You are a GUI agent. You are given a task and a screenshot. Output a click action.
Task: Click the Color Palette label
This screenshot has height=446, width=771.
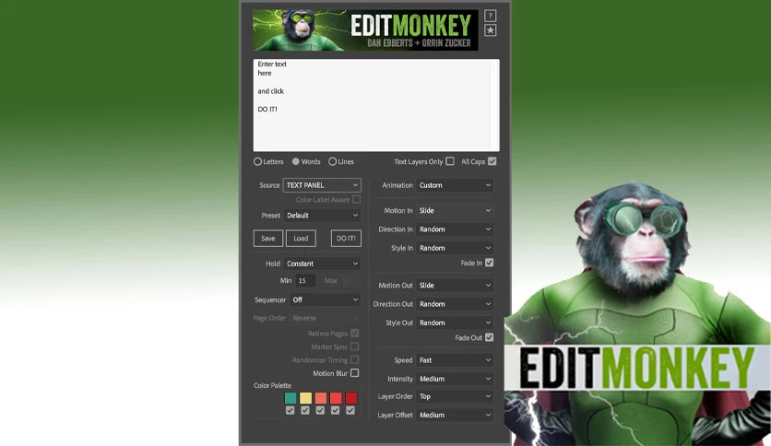tap(272, 385)
